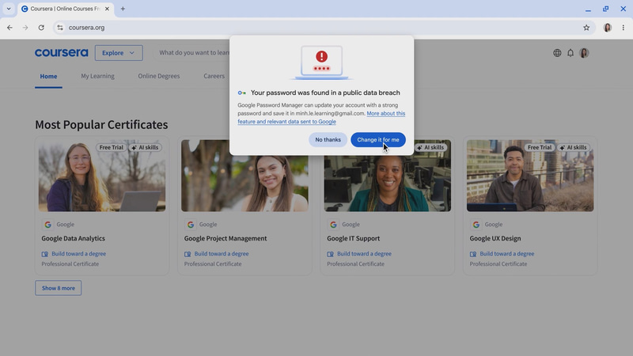
Task: Open the tab search dropdown arrow
Action: [9, 9]
